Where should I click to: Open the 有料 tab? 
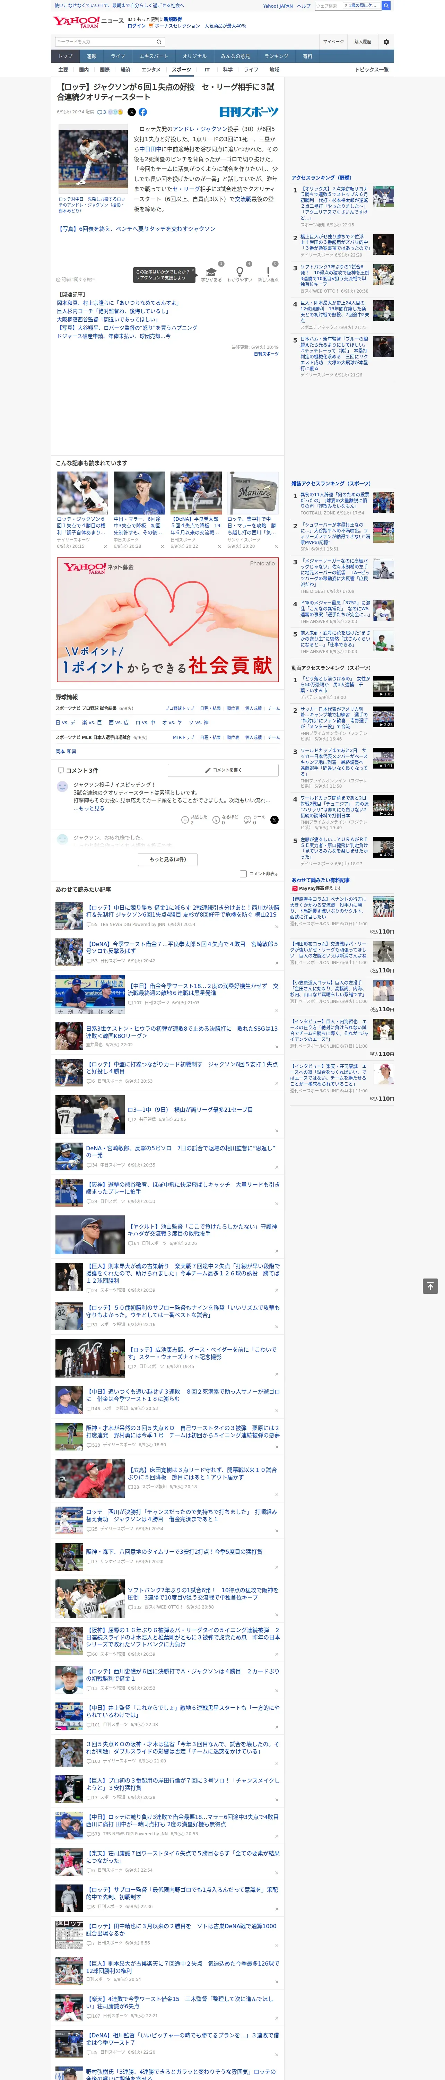pos(308,57)
